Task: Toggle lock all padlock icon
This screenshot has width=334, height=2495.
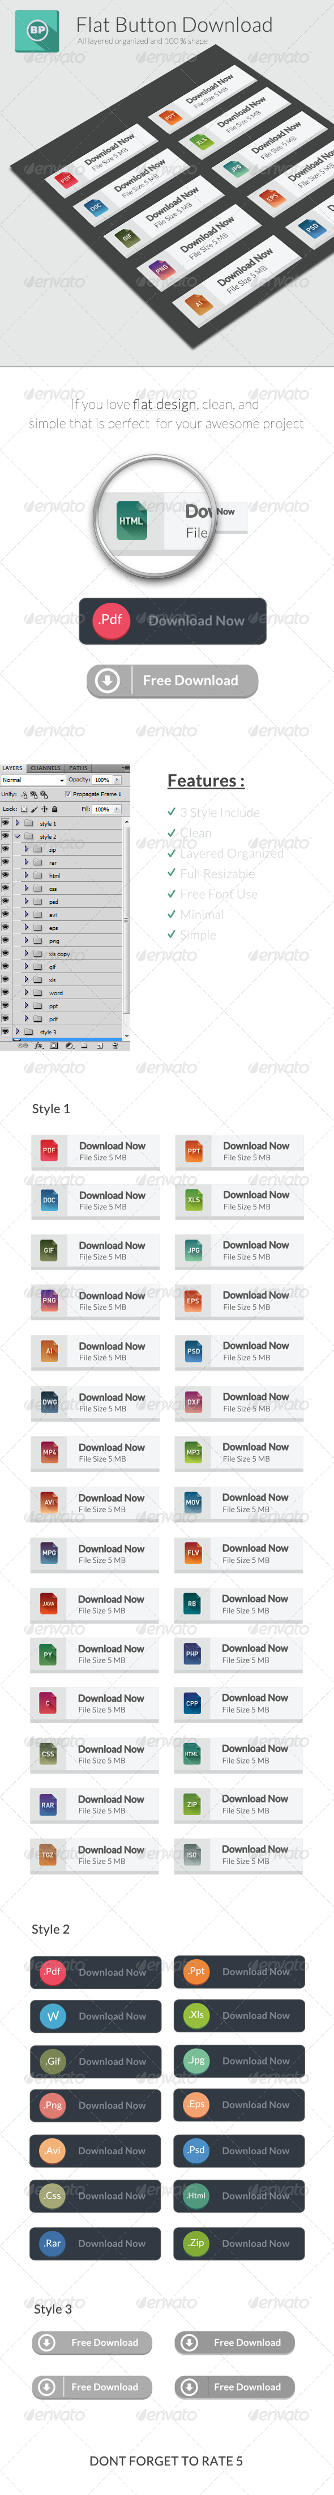Action: [54, 810]
